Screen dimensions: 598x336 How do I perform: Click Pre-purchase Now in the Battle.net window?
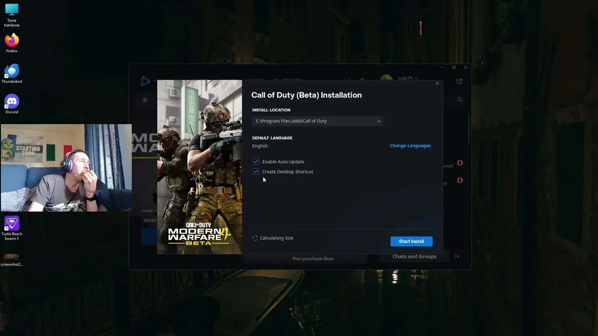(x=313, y=259)
